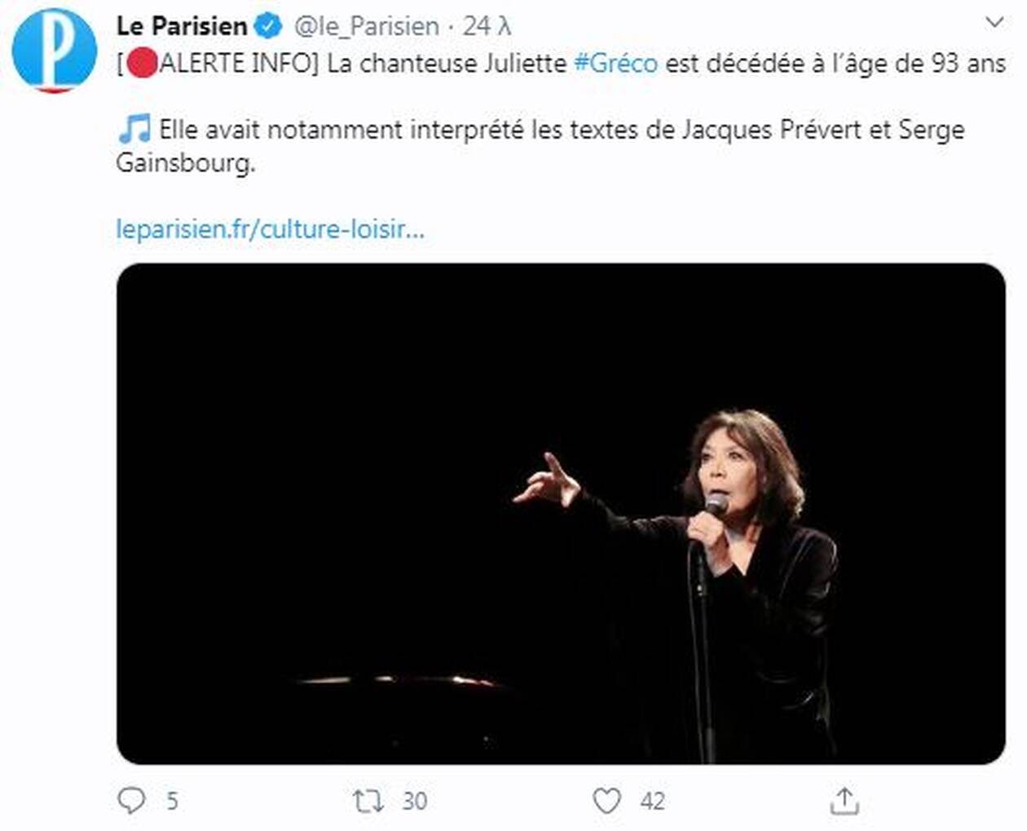The width and height of the screenshot is (1027, 831).
Task: Open the tweet options chevron menu
Action: [x=994, y=22]
